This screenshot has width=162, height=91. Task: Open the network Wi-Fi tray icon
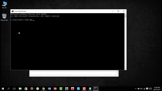[144, 89]
